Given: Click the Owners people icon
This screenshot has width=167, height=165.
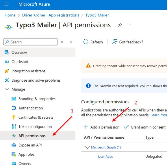Looking at the screenshot, I should (x=14, y=163).
